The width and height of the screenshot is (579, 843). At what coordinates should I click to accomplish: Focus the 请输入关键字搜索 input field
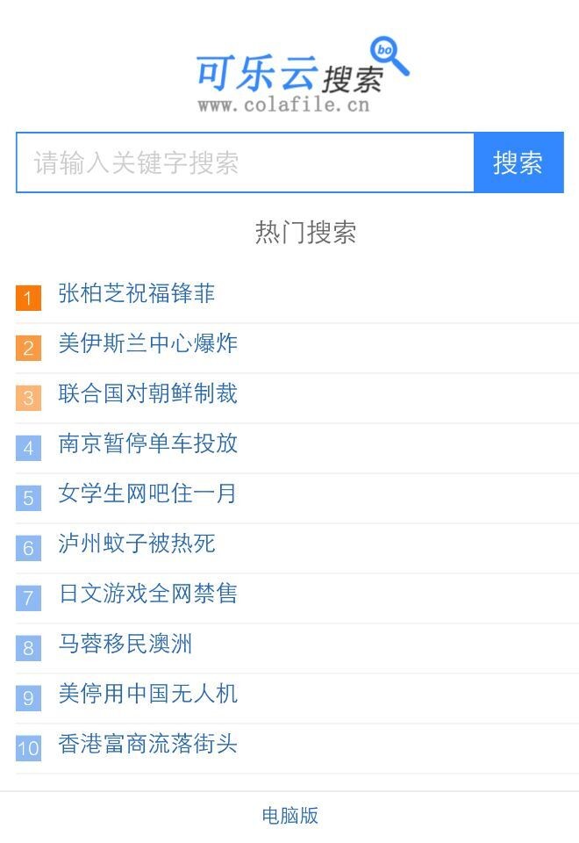pos(245,162)
